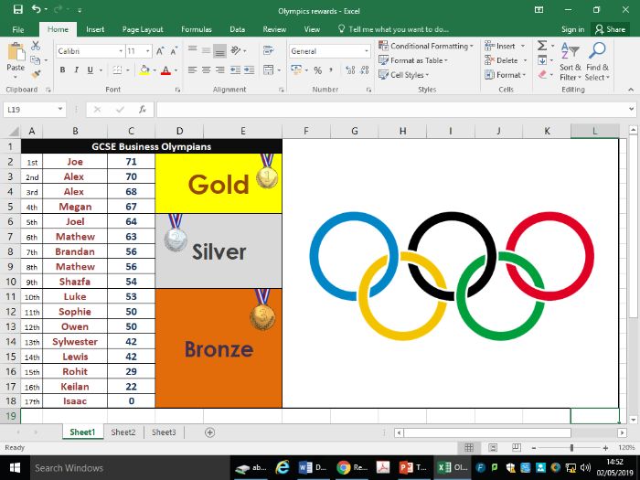Increase font size with the larger A
This screenshot has width=640, height=480.
click(160, 51)
